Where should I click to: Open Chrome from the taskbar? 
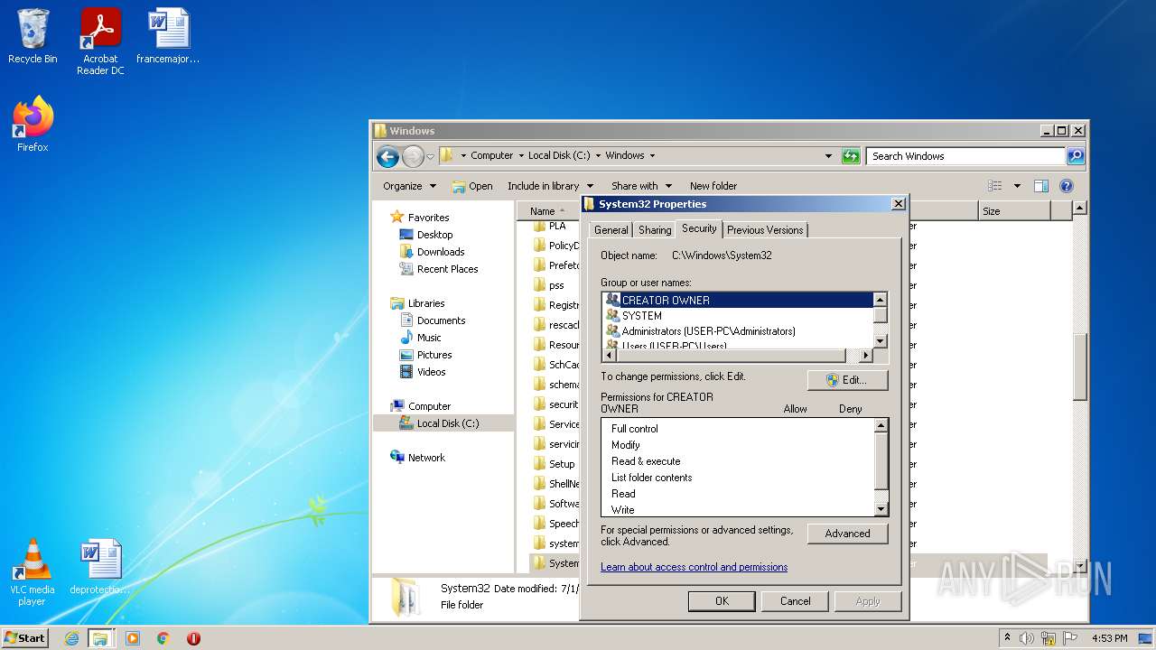(x=163, y=638)
